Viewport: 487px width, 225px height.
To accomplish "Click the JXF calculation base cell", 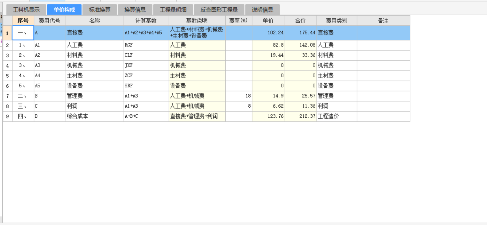I will pos(146,65).
